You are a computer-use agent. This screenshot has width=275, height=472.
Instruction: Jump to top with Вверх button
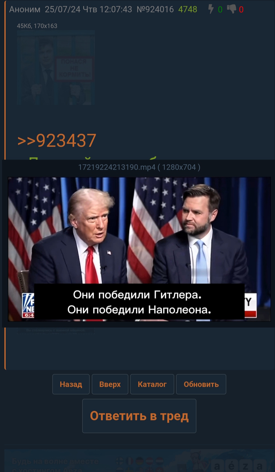[110, 384]
